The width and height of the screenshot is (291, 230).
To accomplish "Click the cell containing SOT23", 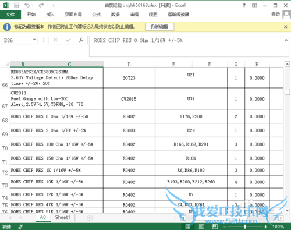I will tap(129, 78).
